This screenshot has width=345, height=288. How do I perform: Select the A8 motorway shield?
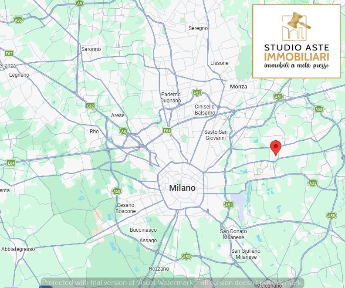pos(124,131)
